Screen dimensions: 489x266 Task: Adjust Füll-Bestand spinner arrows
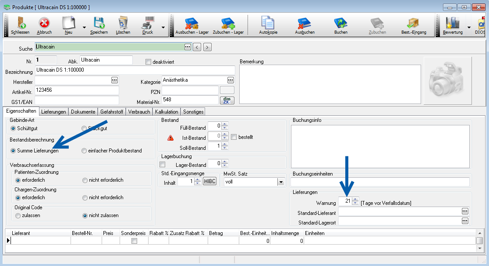click(224, 126)
